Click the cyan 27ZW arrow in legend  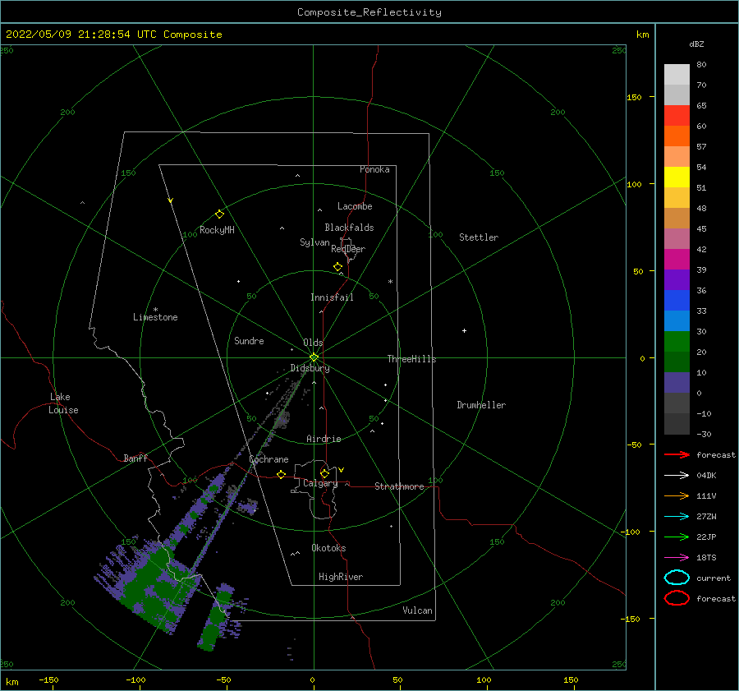tap(677, 517)
